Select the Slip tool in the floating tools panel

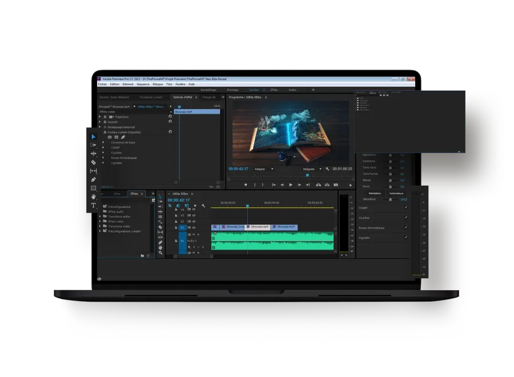[x=94, y=171]
